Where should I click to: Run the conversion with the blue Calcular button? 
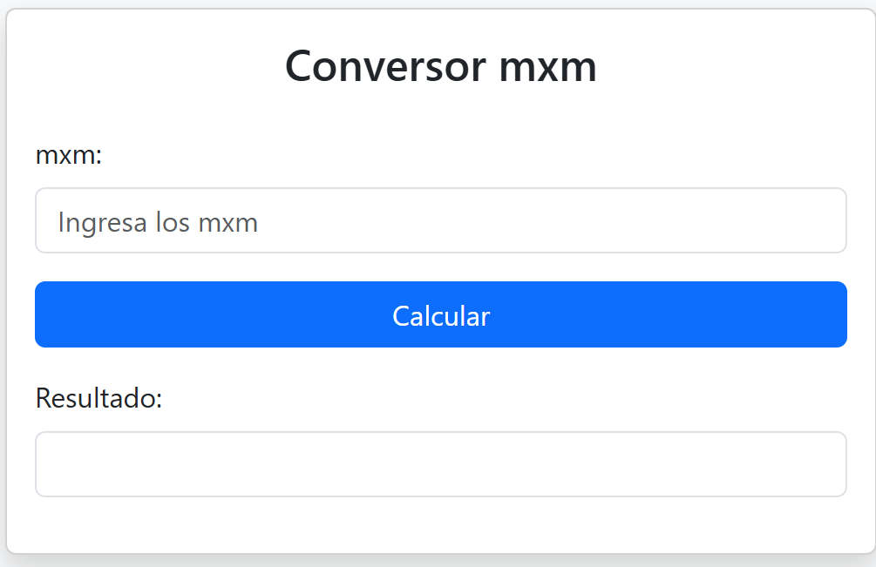coord(441,314)
